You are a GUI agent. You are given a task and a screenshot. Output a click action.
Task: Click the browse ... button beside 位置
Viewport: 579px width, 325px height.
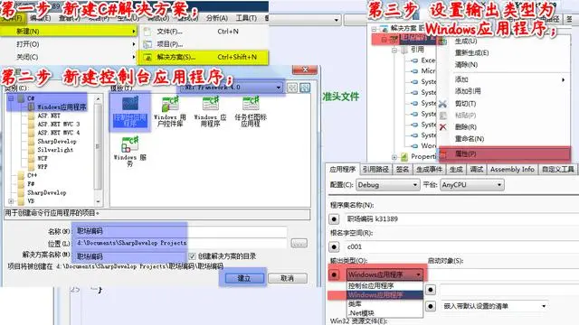[x=299, y=243]
